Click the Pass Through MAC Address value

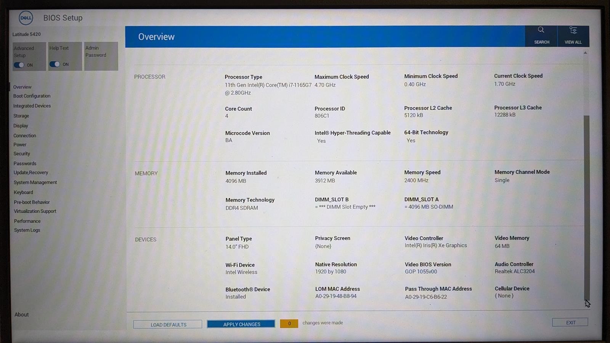tap(426, 297)
